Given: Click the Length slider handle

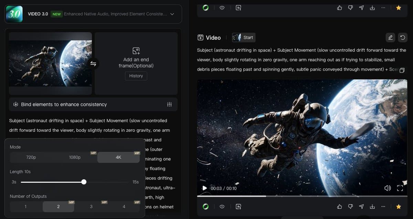Looking at the screenshot, I should click(x=84, y=182).
